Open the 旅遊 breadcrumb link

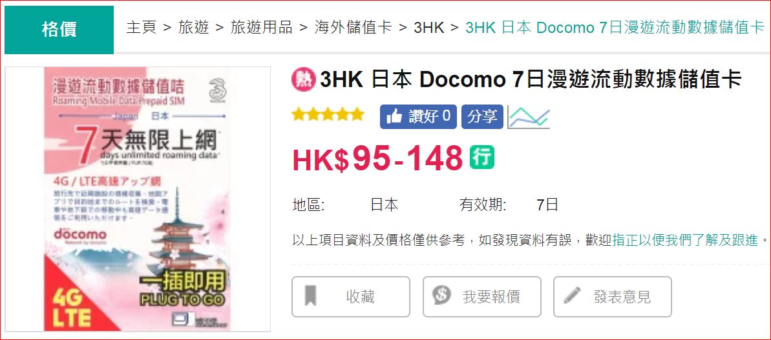(194, 28)
